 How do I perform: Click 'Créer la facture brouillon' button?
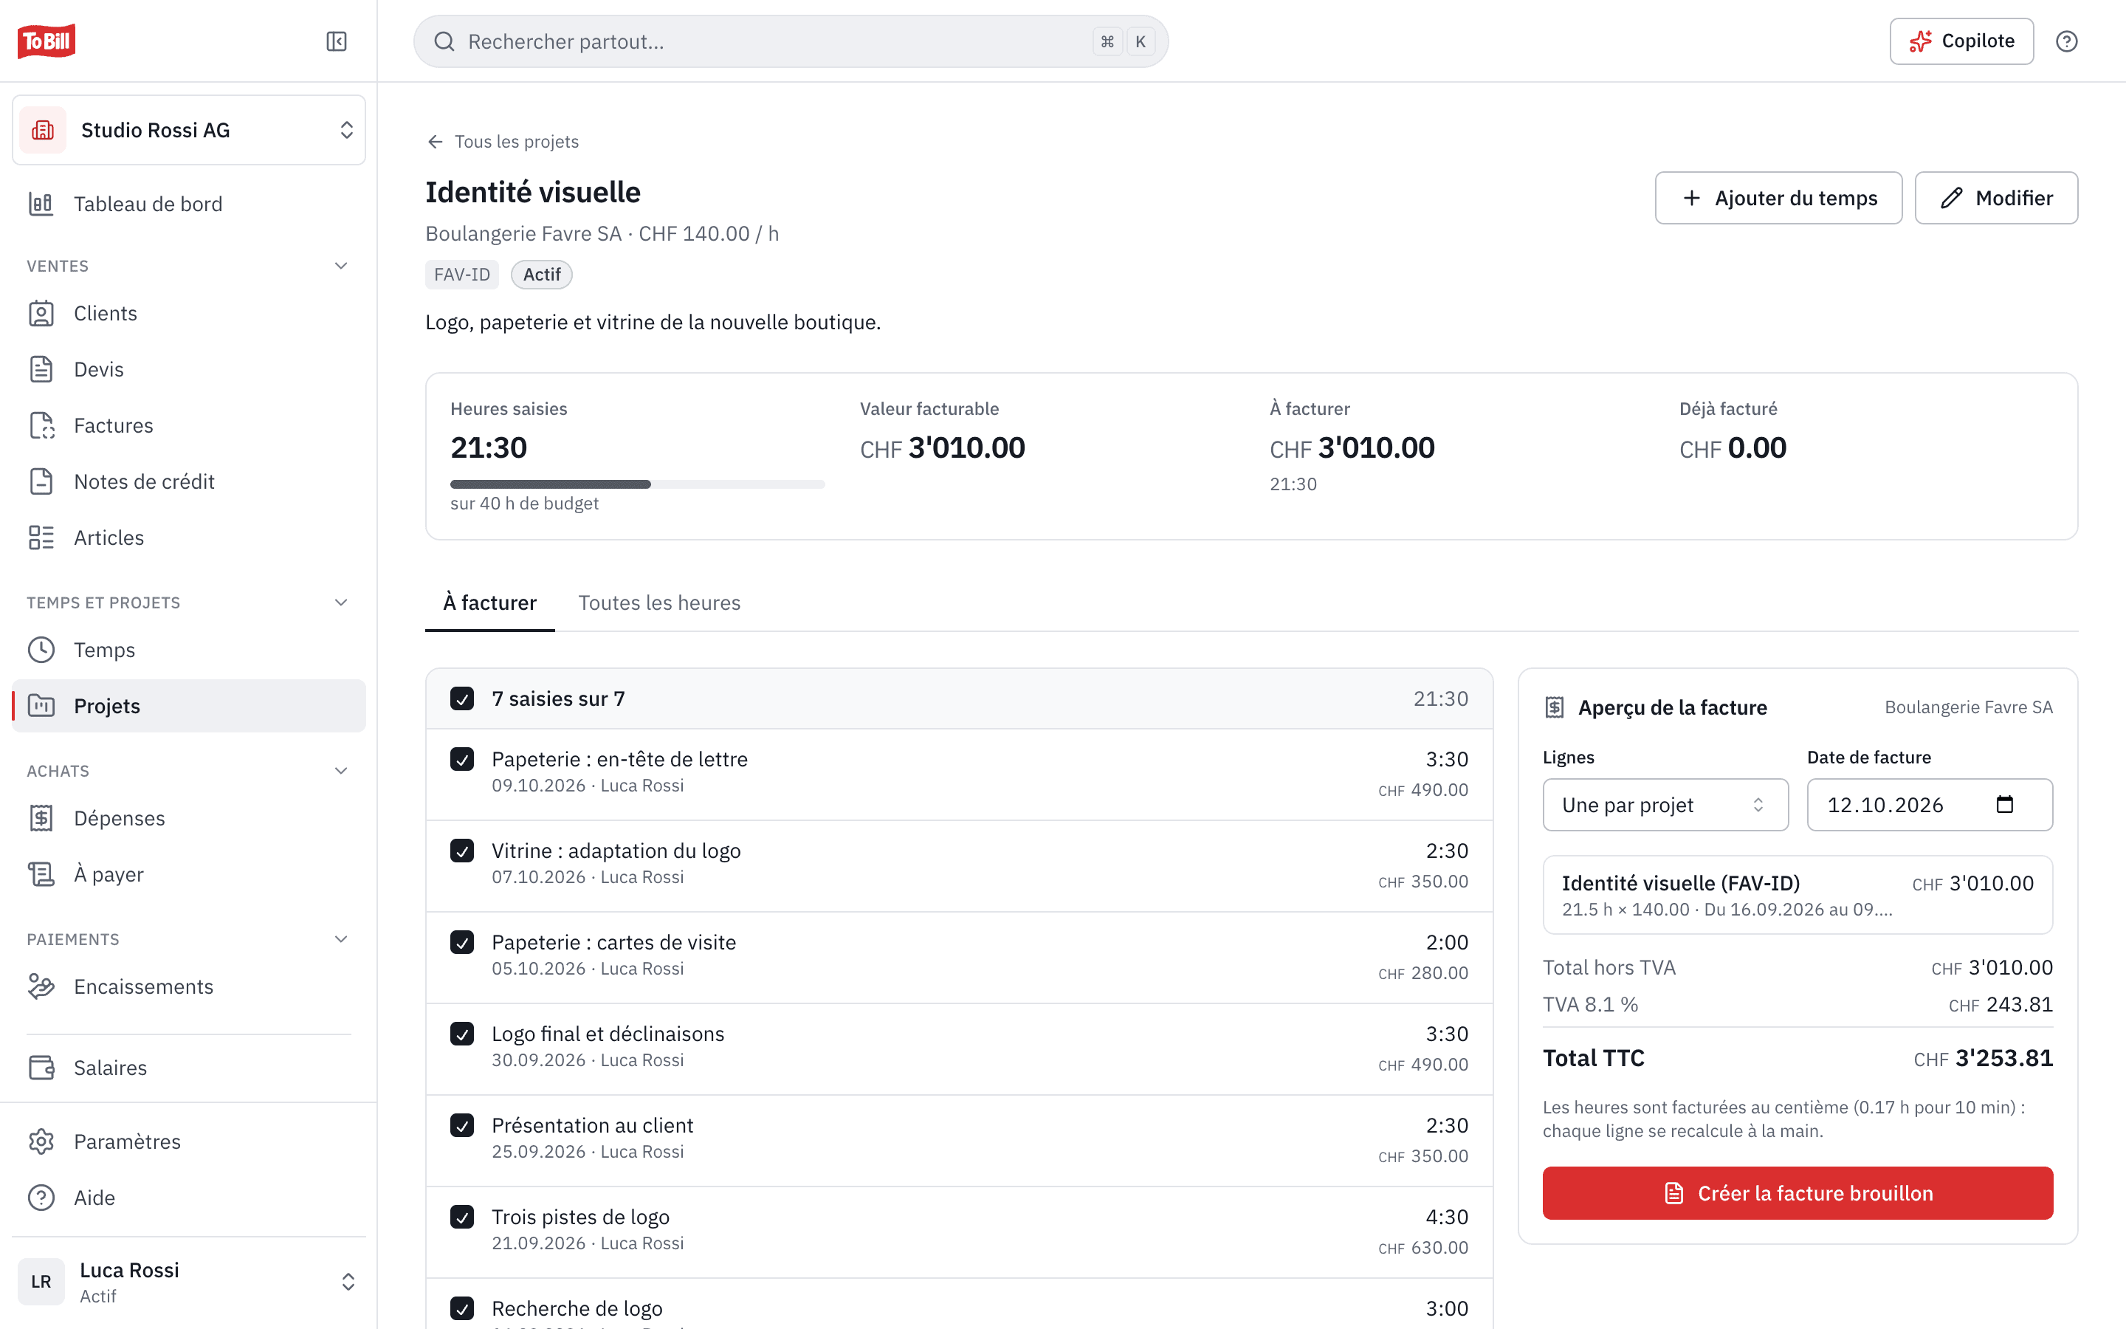coord(1798,1192)
